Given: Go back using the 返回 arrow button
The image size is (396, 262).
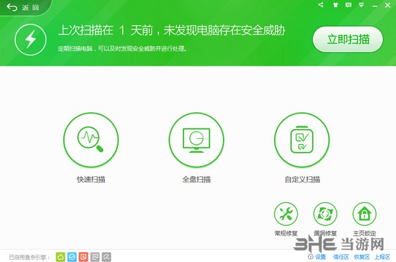Looking at the screenshot, I should 22,7.
